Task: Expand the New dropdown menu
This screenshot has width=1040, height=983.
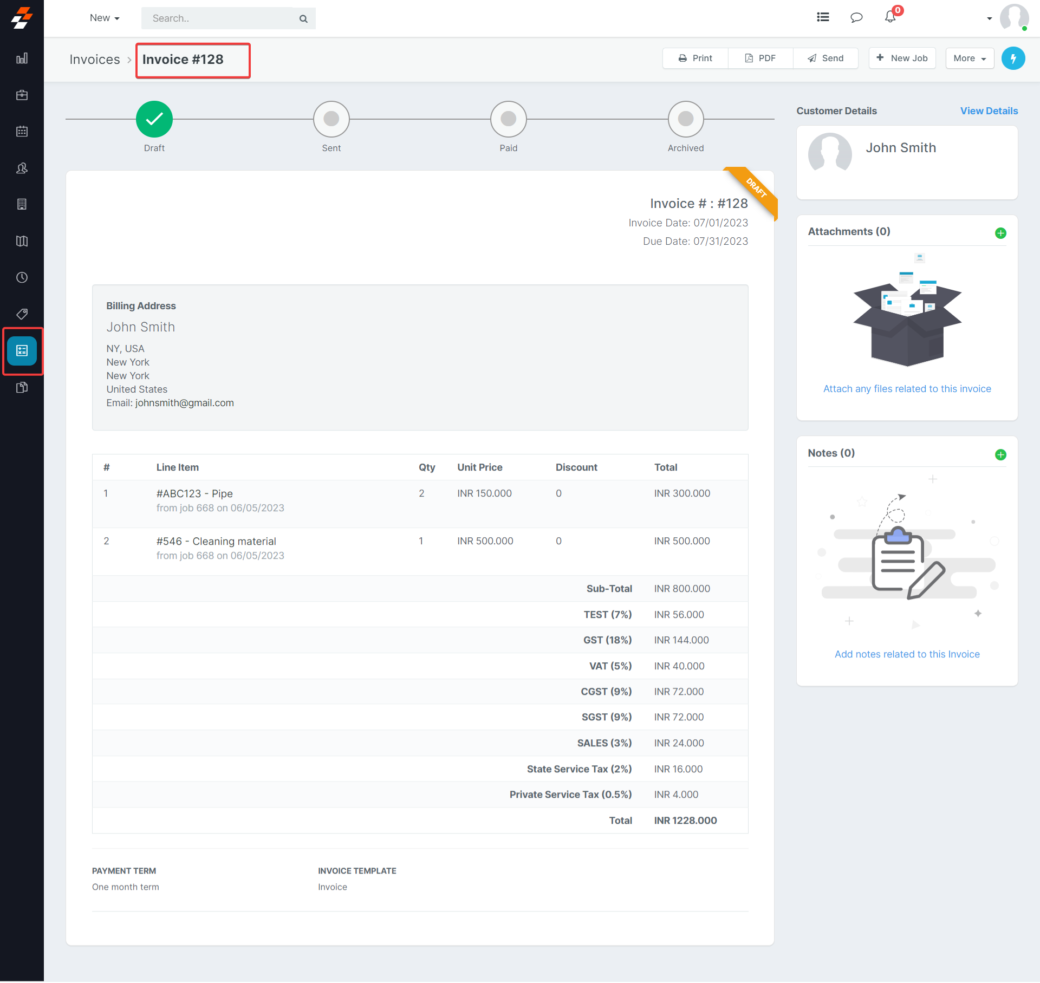Action: point(105,18)
